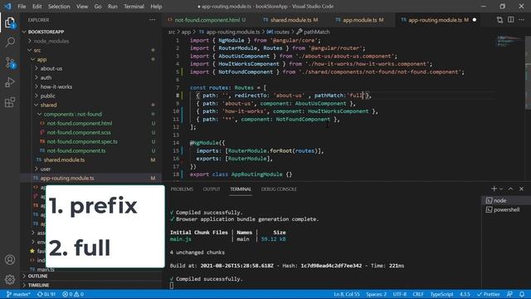Click the feedback icon in status bar
Viewport: 531px width, 299px height.
coord(509,294)
